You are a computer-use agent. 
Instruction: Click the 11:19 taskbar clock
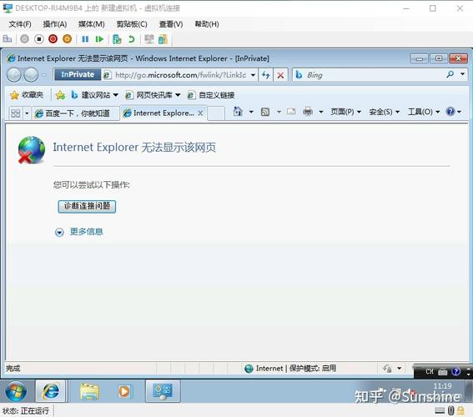pos(442,386)
